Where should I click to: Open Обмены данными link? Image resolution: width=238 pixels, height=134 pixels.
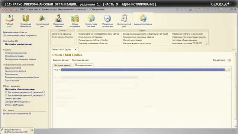[13, 99]
